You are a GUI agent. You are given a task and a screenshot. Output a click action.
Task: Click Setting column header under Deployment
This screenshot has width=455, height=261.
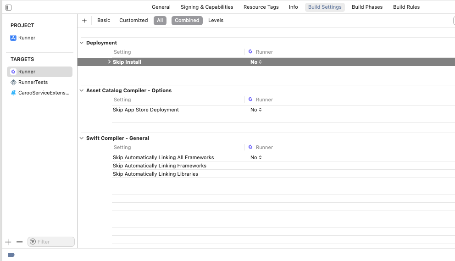[122, 52]
